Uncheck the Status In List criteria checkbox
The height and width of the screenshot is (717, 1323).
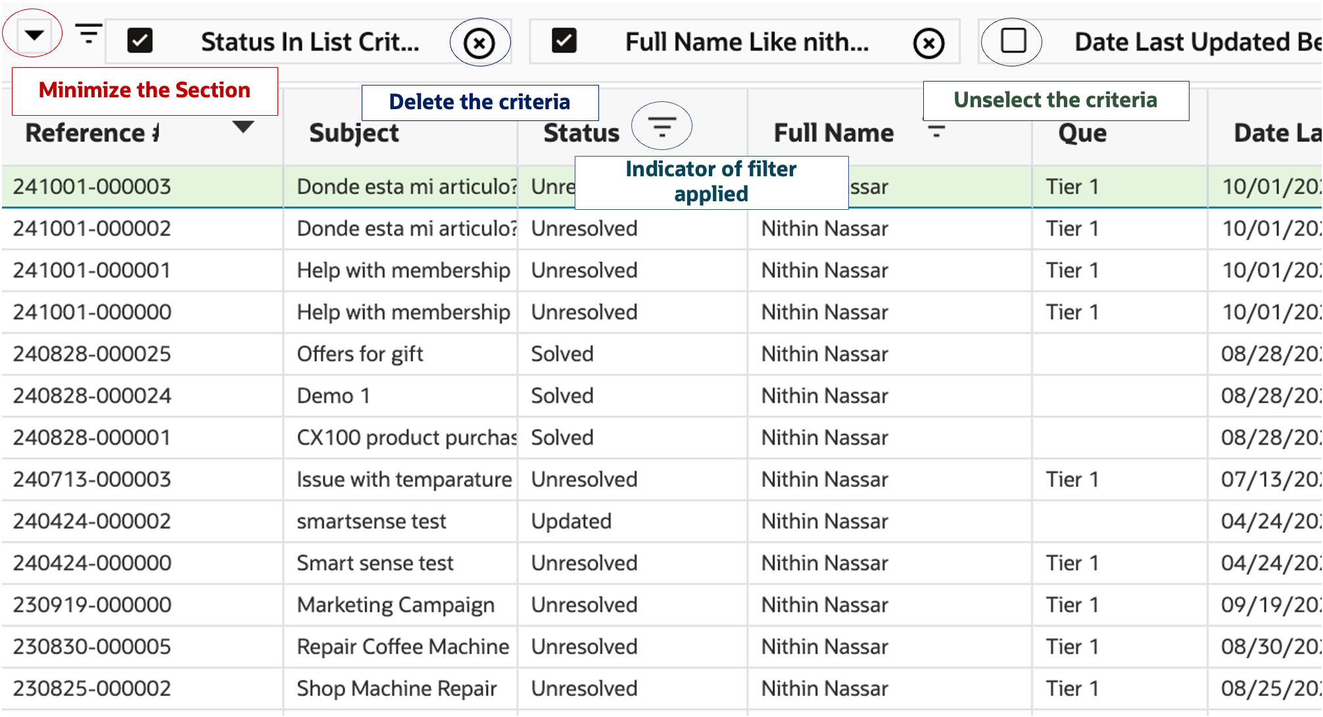coord(139,41)
